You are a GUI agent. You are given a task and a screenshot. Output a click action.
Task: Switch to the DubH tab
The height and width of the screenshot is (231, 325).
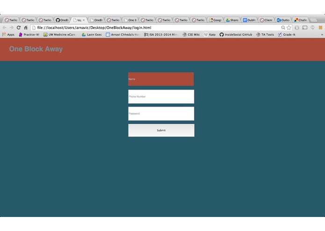[249, 20]
